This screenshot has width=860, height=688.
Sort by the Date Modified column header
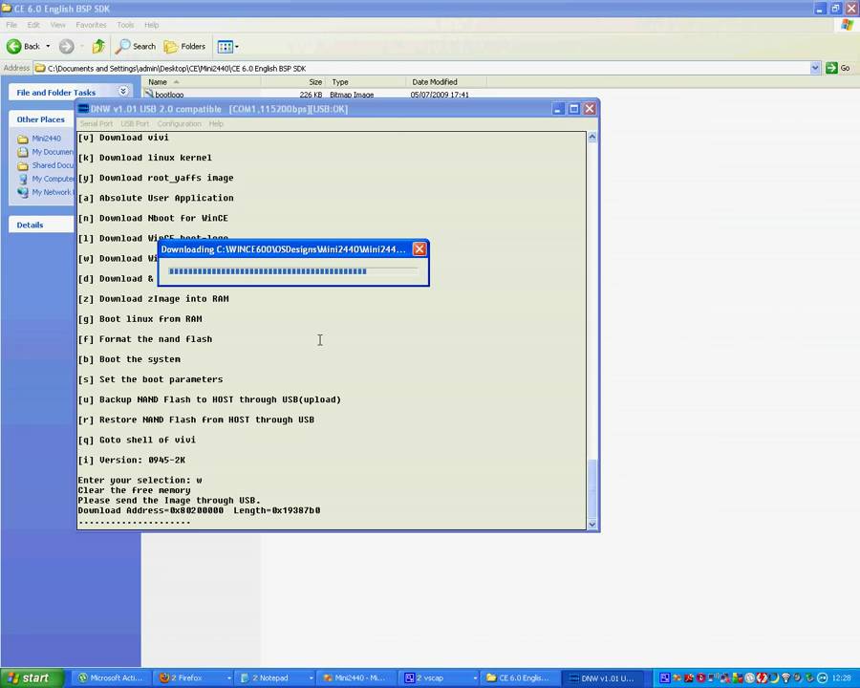(446, 82)
